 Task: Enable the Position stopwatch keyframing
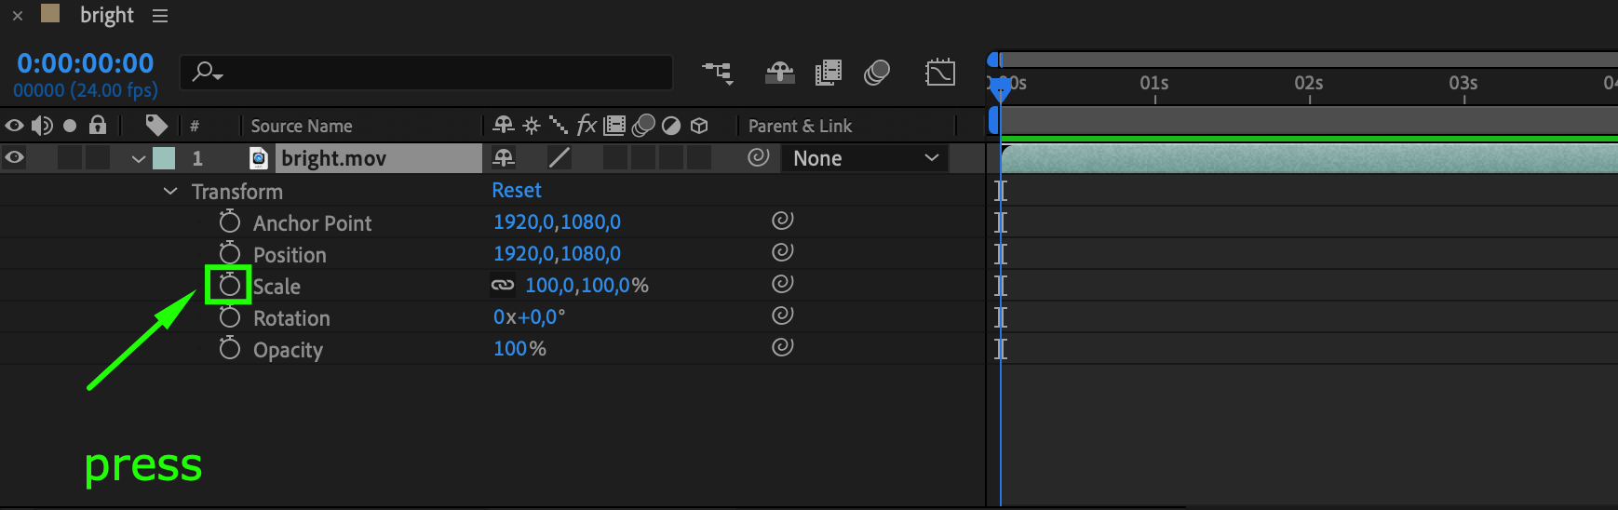pos(229,253)
